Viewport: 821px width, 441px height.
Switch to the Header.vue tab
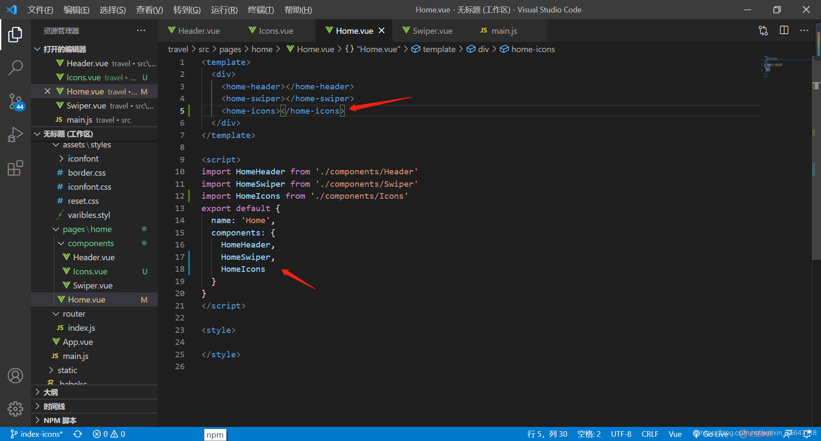coord(199,30)
